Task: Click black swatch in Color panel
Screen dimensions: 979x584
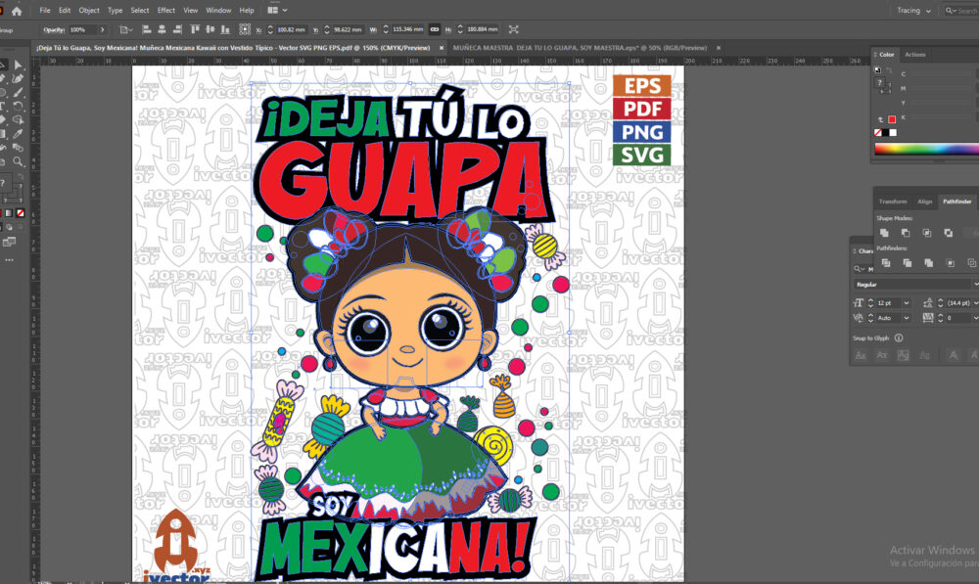Action: point(885,132)
